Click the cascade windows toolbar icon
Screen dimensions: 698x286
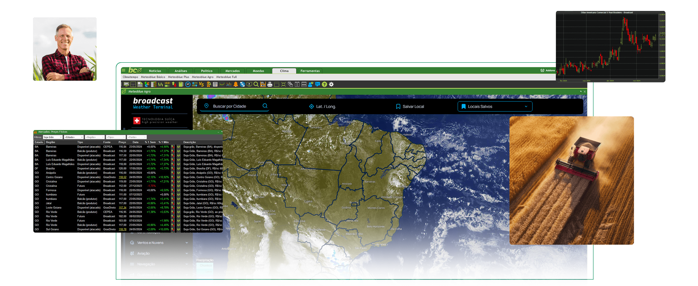(290, 84)
